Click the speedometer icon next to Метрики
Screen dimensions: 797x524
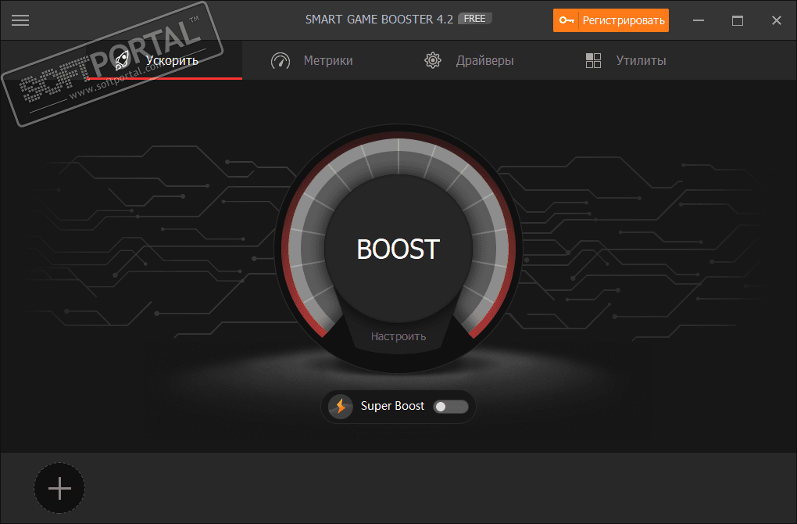pyautogui.click(x=280, y=61)
